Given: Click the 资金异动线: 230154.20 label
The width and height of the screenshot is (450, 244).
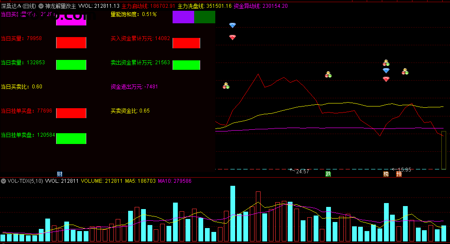Looking at the screenshot, I should click(261, 6).
